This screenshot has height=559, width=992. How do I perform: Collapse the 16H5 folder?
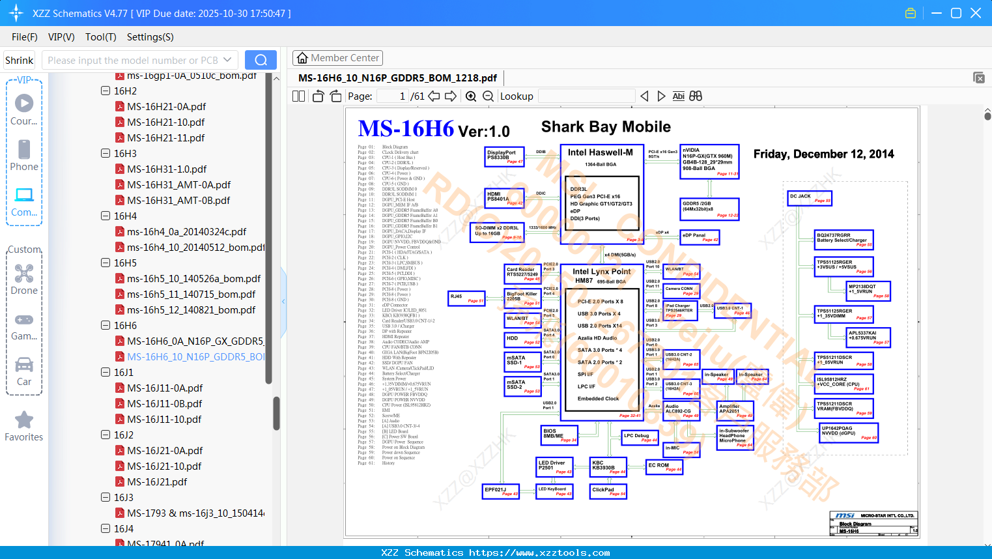(106, 263)
